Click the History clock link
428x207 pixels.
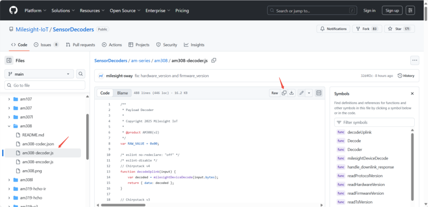[406, 76]
